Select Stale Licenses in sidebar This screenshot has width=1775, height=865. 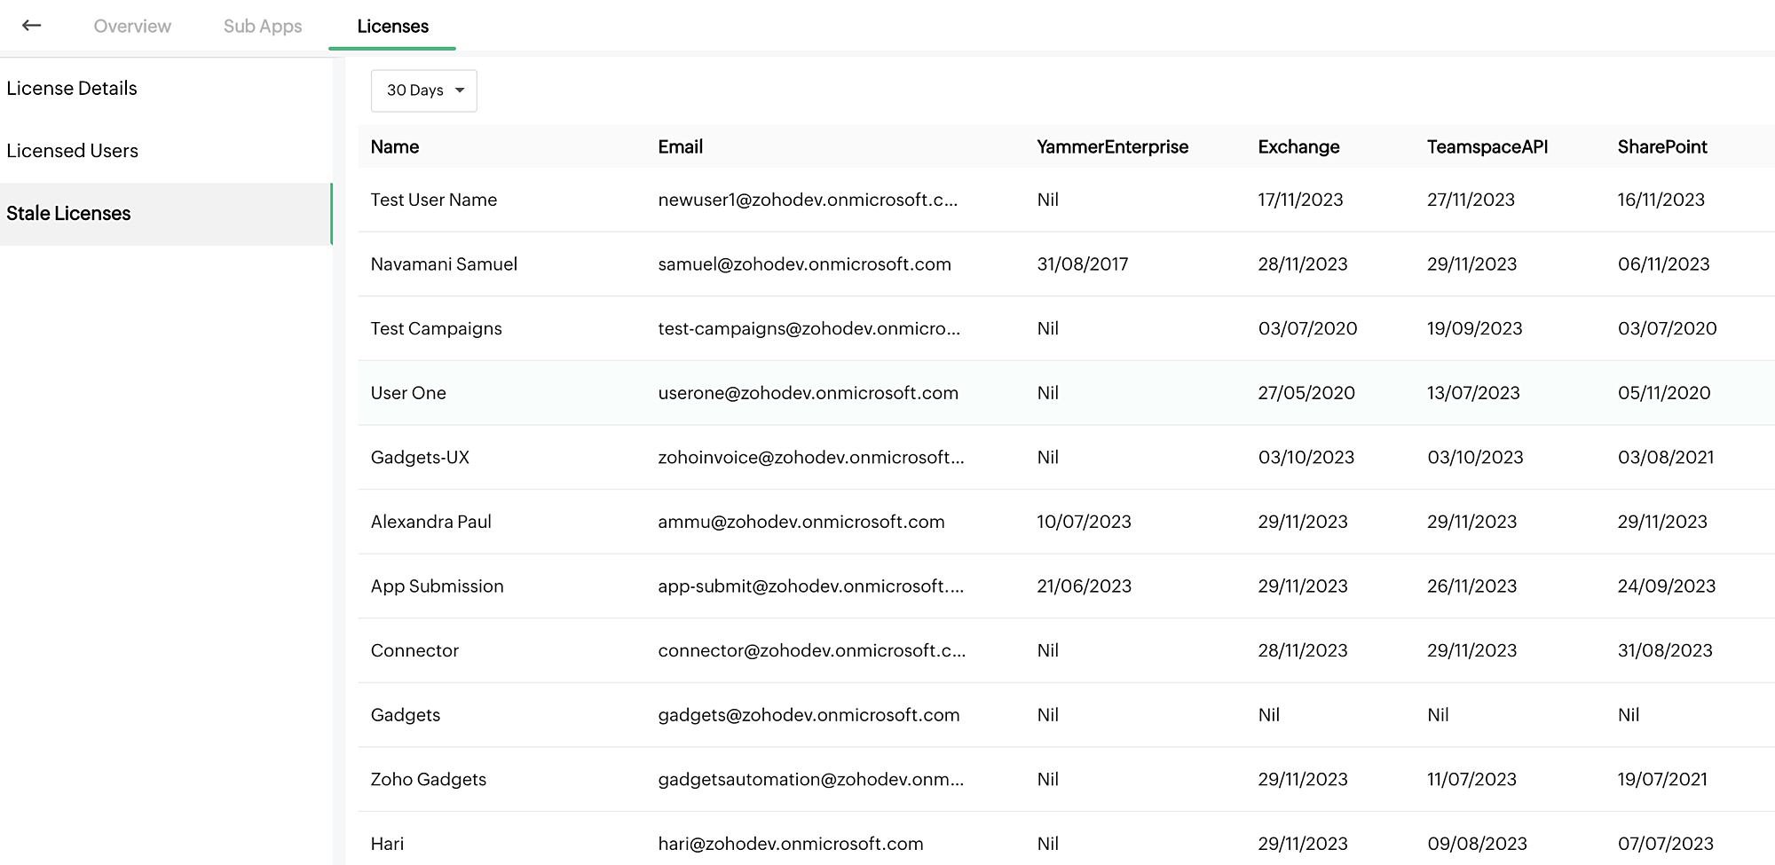tap(68, 214)
